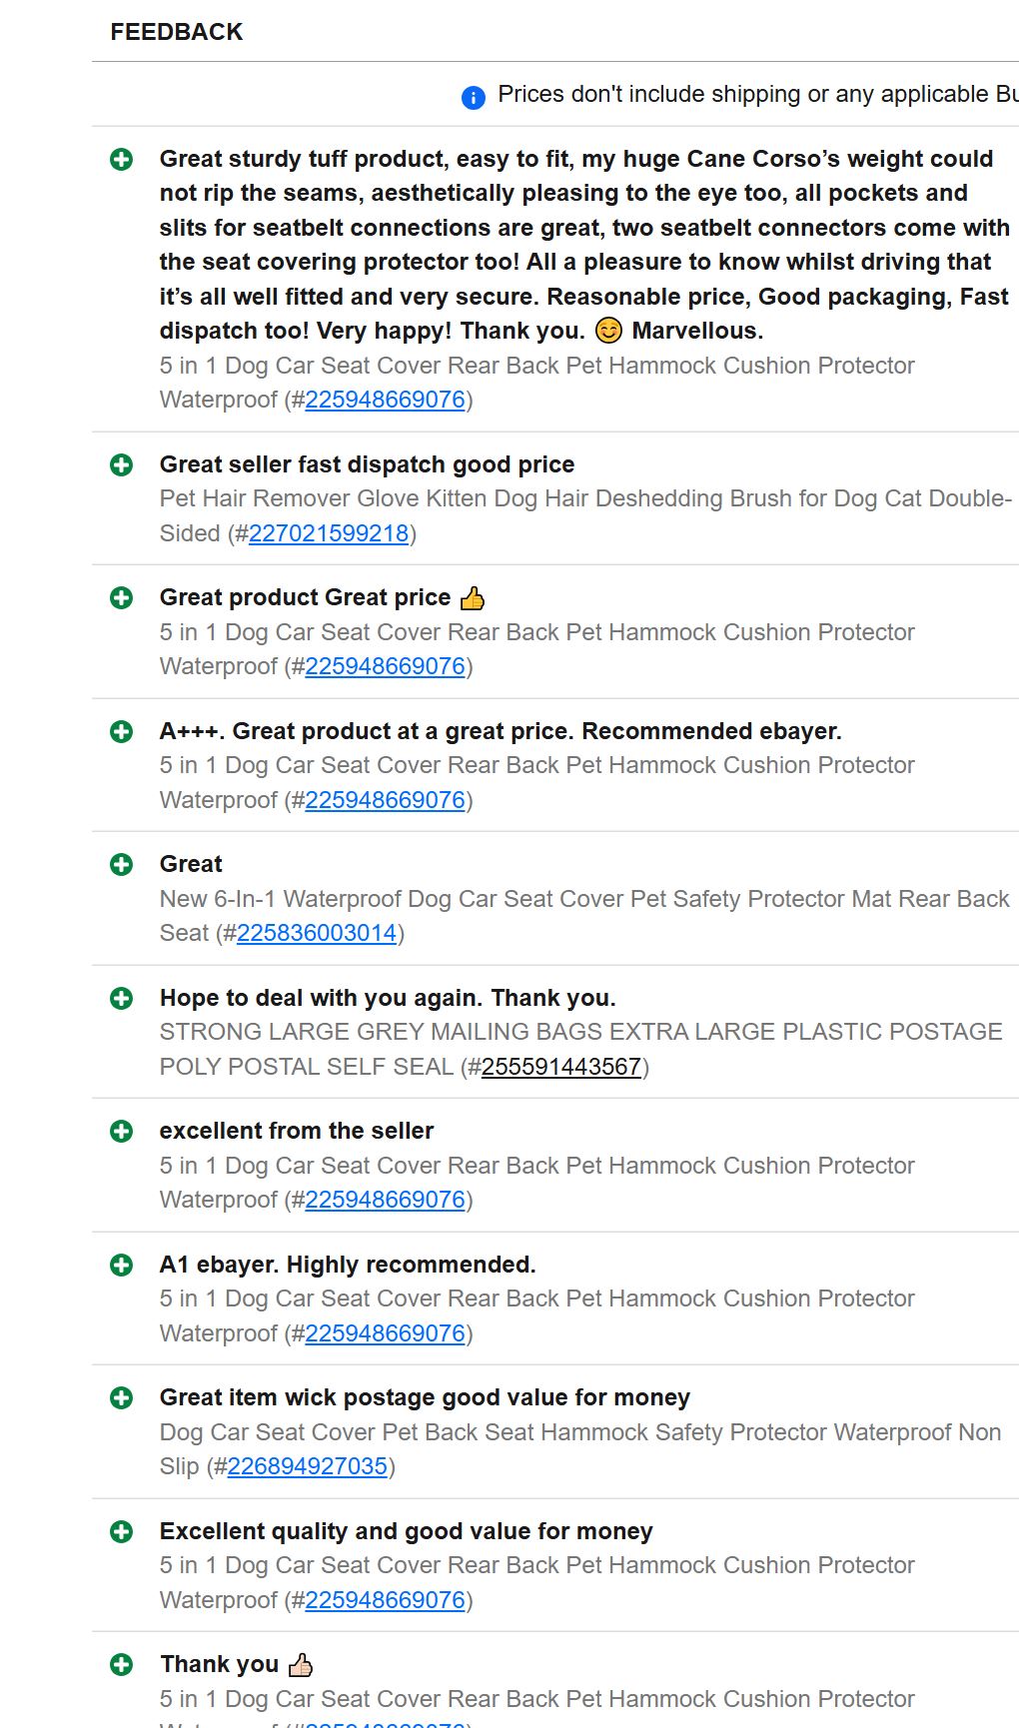The image size is (1019, 1728).
Task: Click green plus icon for "excellent from the seller"
Action: pos(122,1131)
